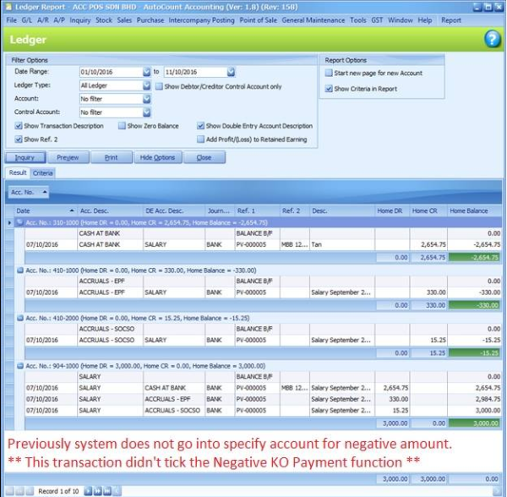Select ACCRUALS - EPF credit amount 330.00 cell
The image size is (507, 497).
click(x=428, y=292)
